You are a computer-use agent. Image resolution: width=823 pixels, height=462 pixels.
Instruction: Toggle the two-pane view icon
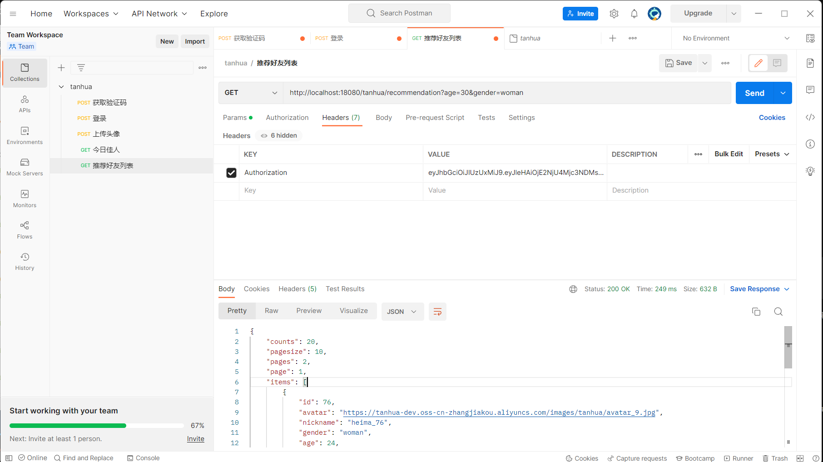pyautogui.click(x=800, y=458)
